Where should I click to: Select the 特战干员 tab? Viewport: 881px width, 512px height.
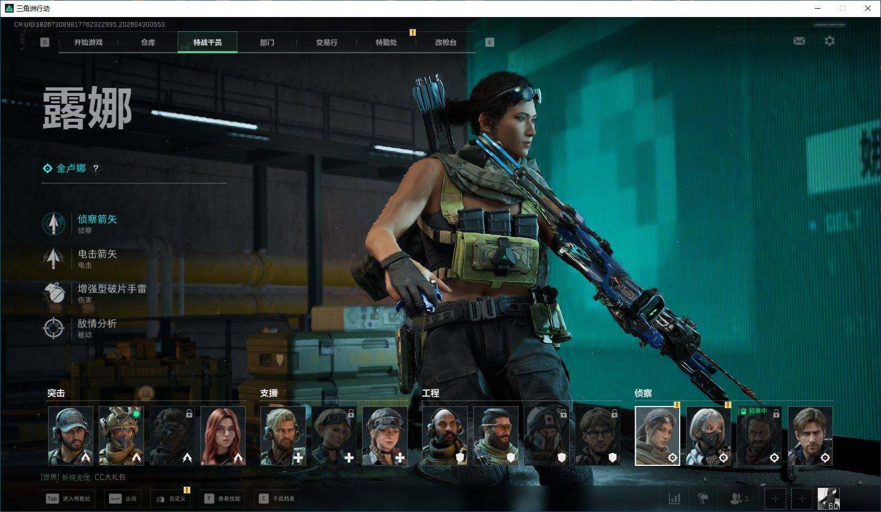pyautogui.click(x=207, y=42)
